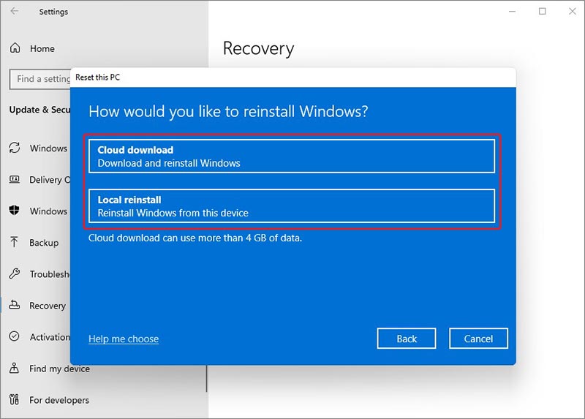Viewport: 585px width, 419px height.
Task: Click the Windows Security shield icon
Action: [15, 211]
